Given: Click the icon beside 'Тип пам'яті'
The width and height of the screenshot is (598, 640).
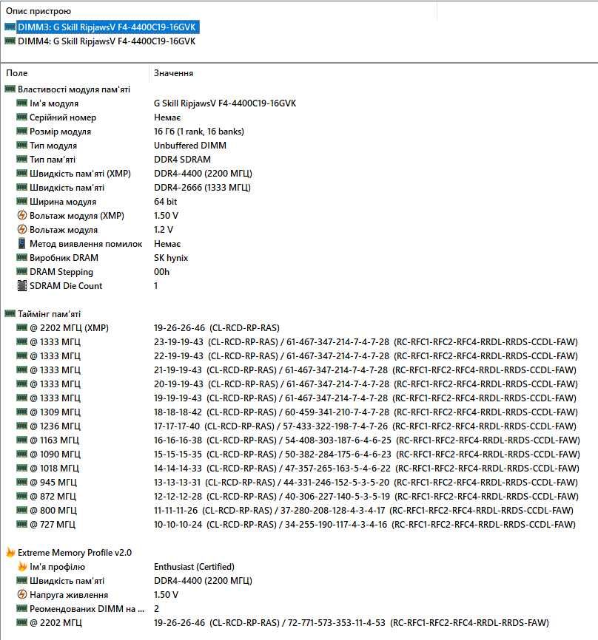Looking at the screenshot, I should [x=21, y=159].
